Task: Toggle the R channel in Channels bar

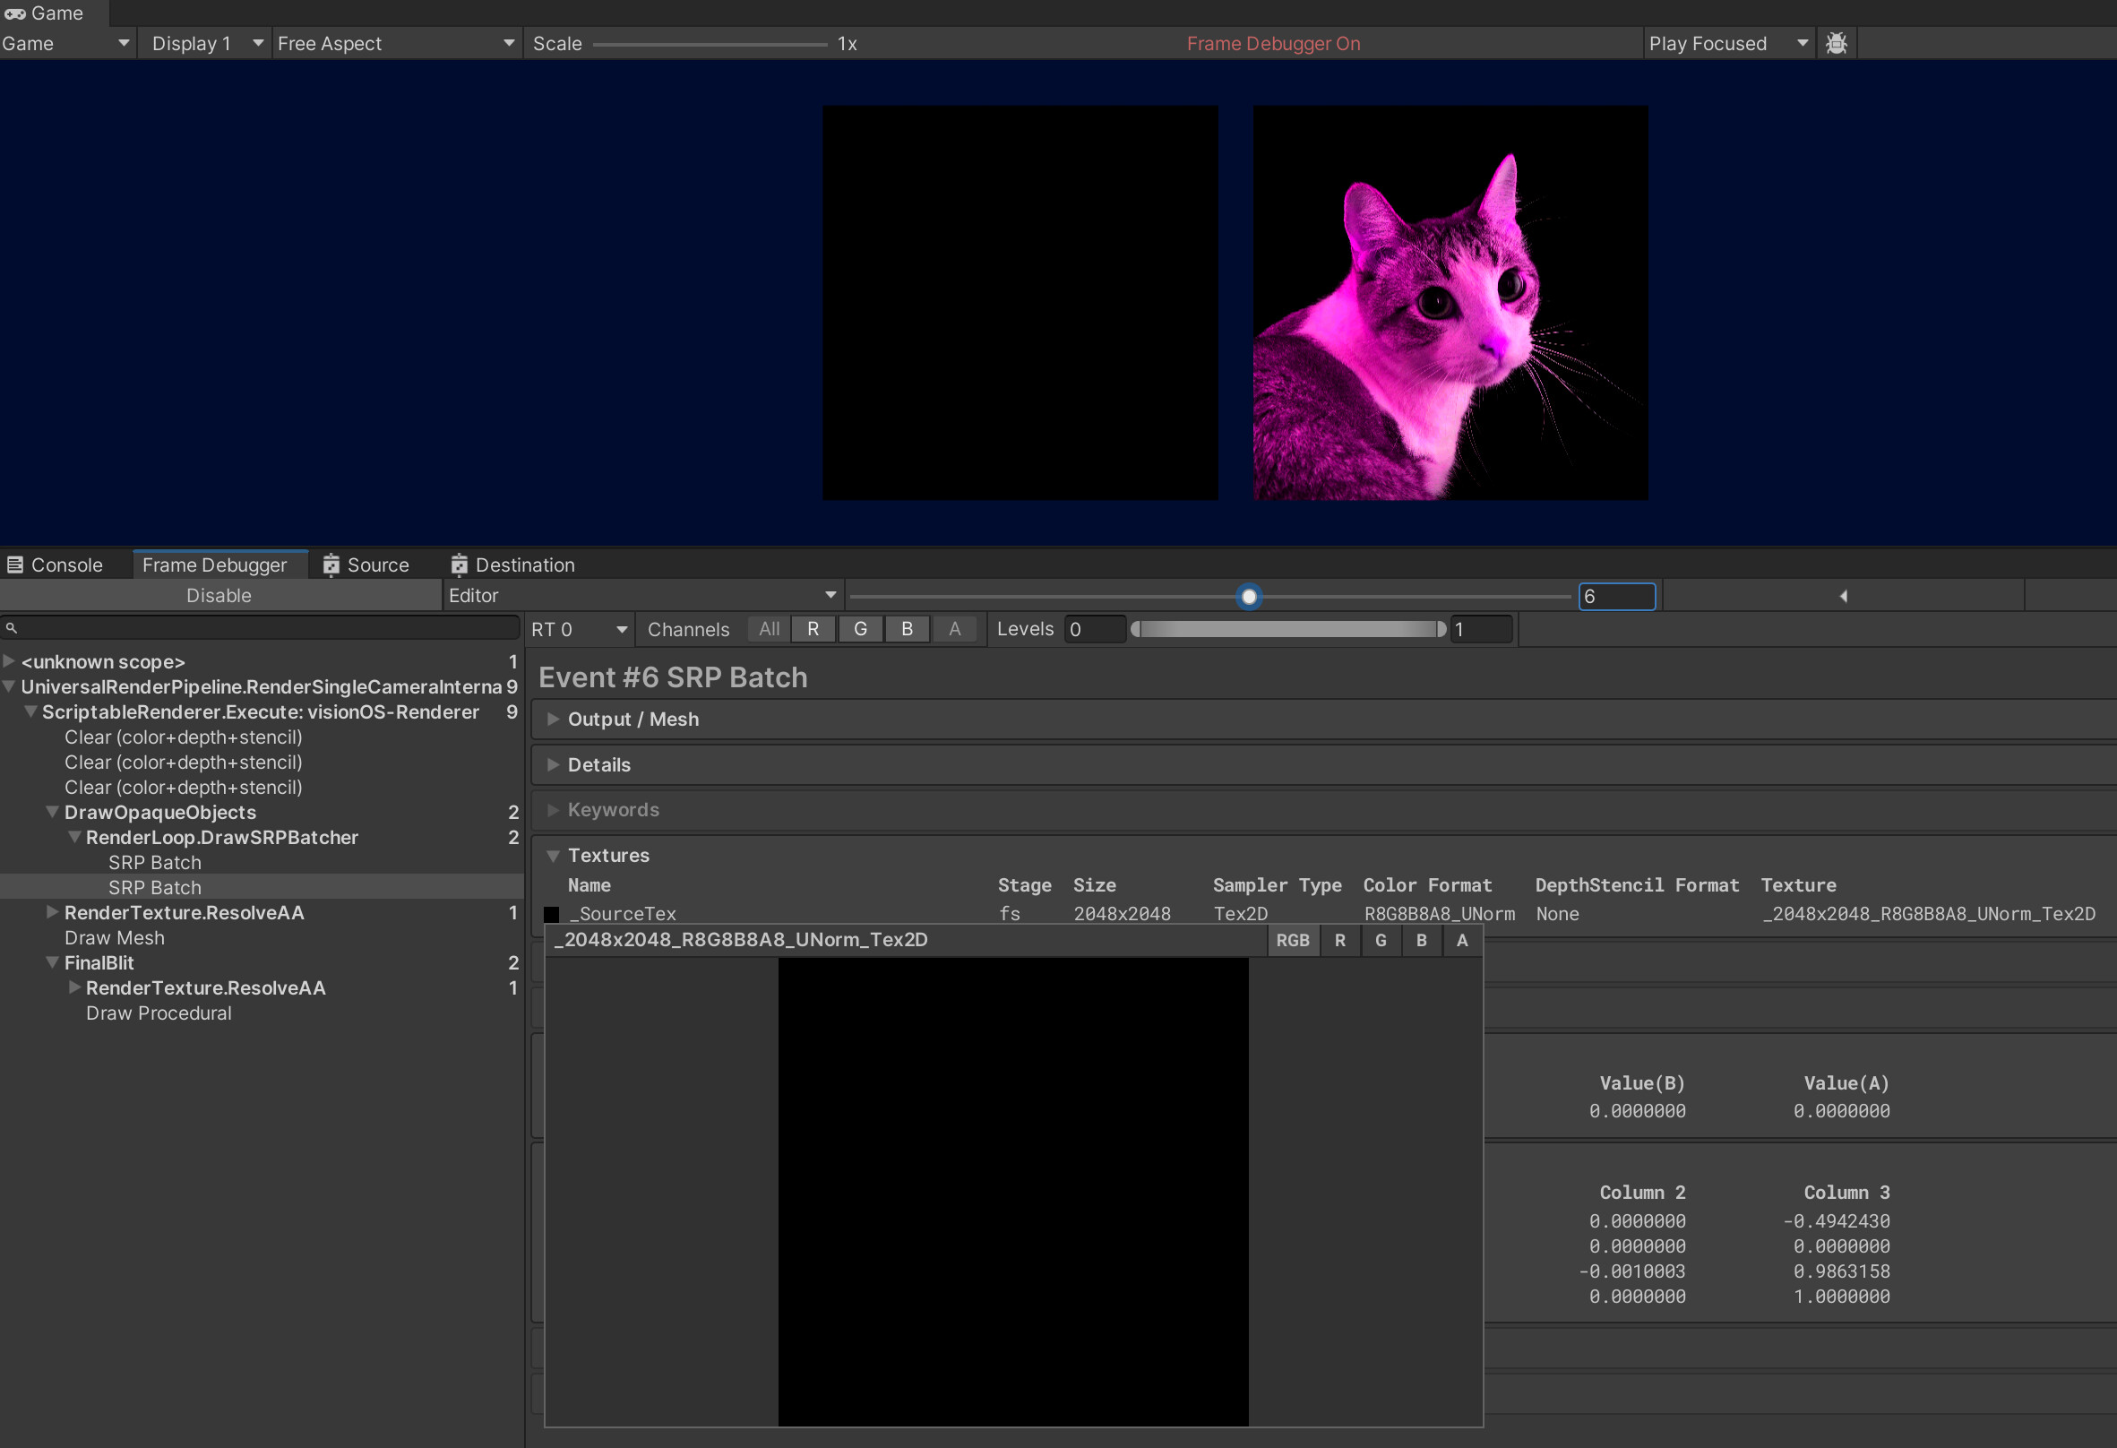Action: point(813,629)
